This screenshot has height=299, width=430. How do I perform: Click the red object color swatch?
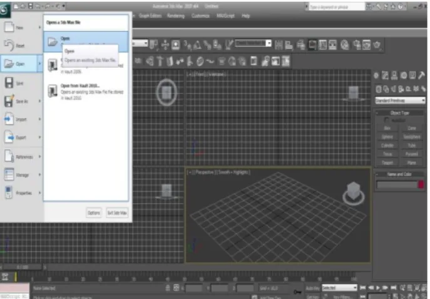(421, 185)
